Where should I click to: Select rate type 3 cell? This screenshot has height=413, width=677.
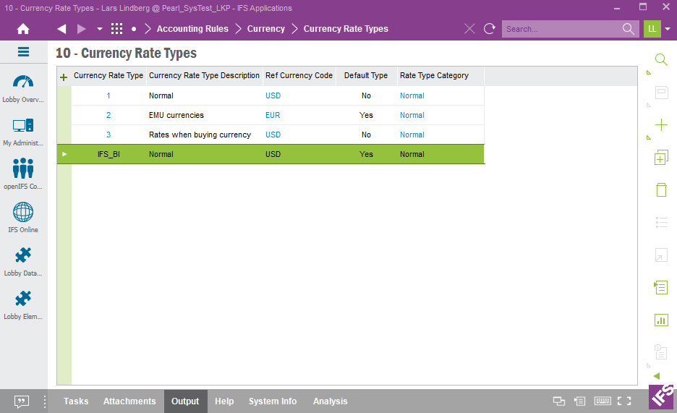(x=108, y=135)
